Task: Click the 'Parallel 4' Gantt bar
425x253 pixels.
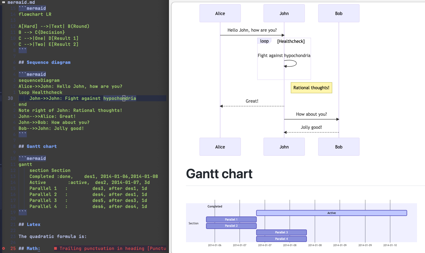Action: tap(281, 239)
